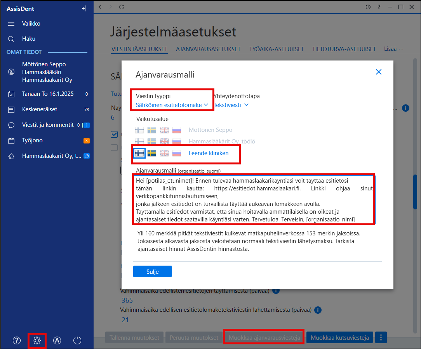Click the Sulje button
This screenshot has width=421, height=349.
pos(153,271)
